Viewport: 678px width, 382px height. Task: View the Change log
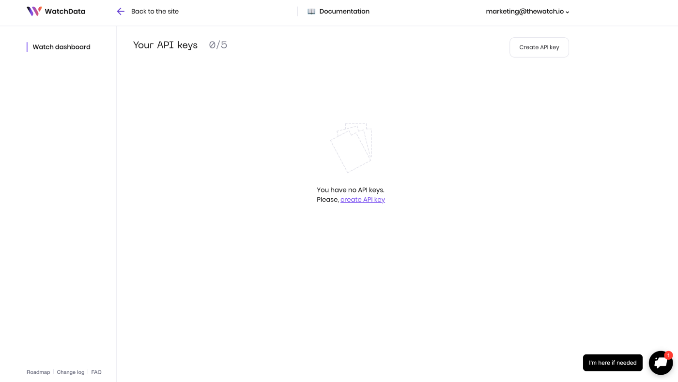[x=71, y=372]
